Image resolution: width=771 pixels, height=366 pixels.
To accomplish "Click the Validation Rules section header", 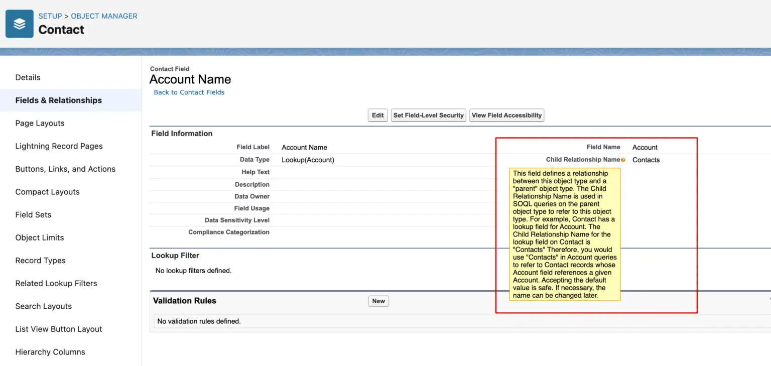I will (x=185, y=301).
